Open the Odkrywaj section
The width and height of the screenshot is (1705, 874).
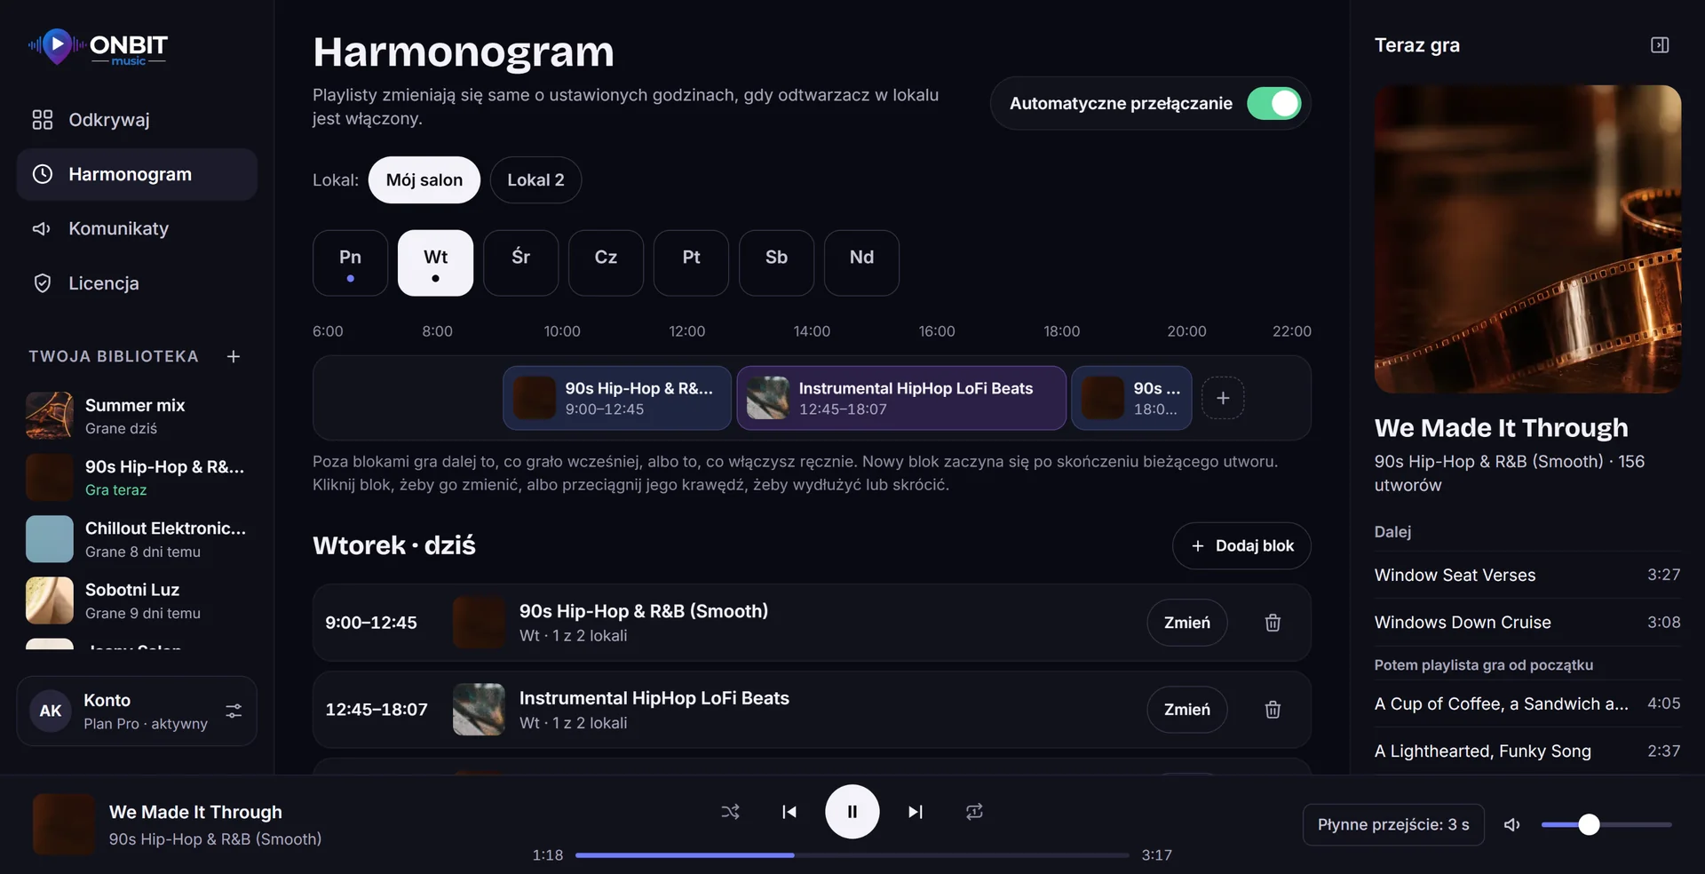point(137,120)
